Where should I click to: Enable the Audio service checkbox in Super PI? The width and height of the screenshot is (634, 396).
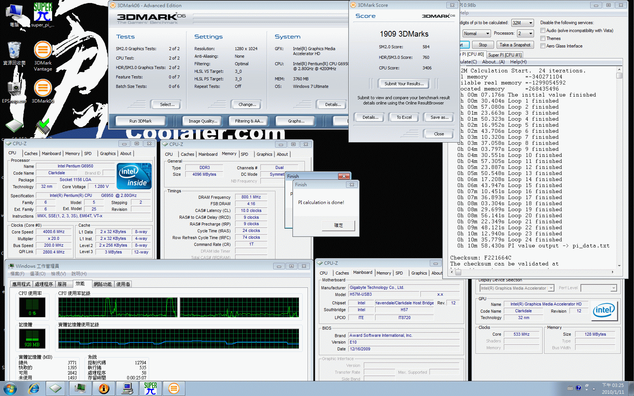point(543,31)
